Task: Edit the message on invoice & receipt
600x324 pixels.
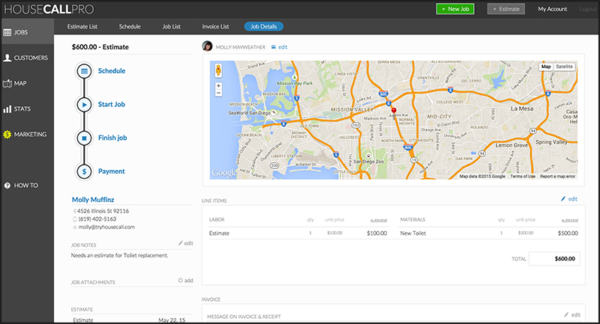Action: pyautogui.click(x=572, y=315)
